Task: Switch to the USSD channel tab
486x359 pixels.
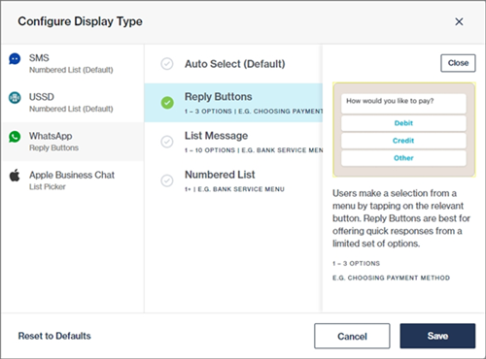Action: coord(73,103)
